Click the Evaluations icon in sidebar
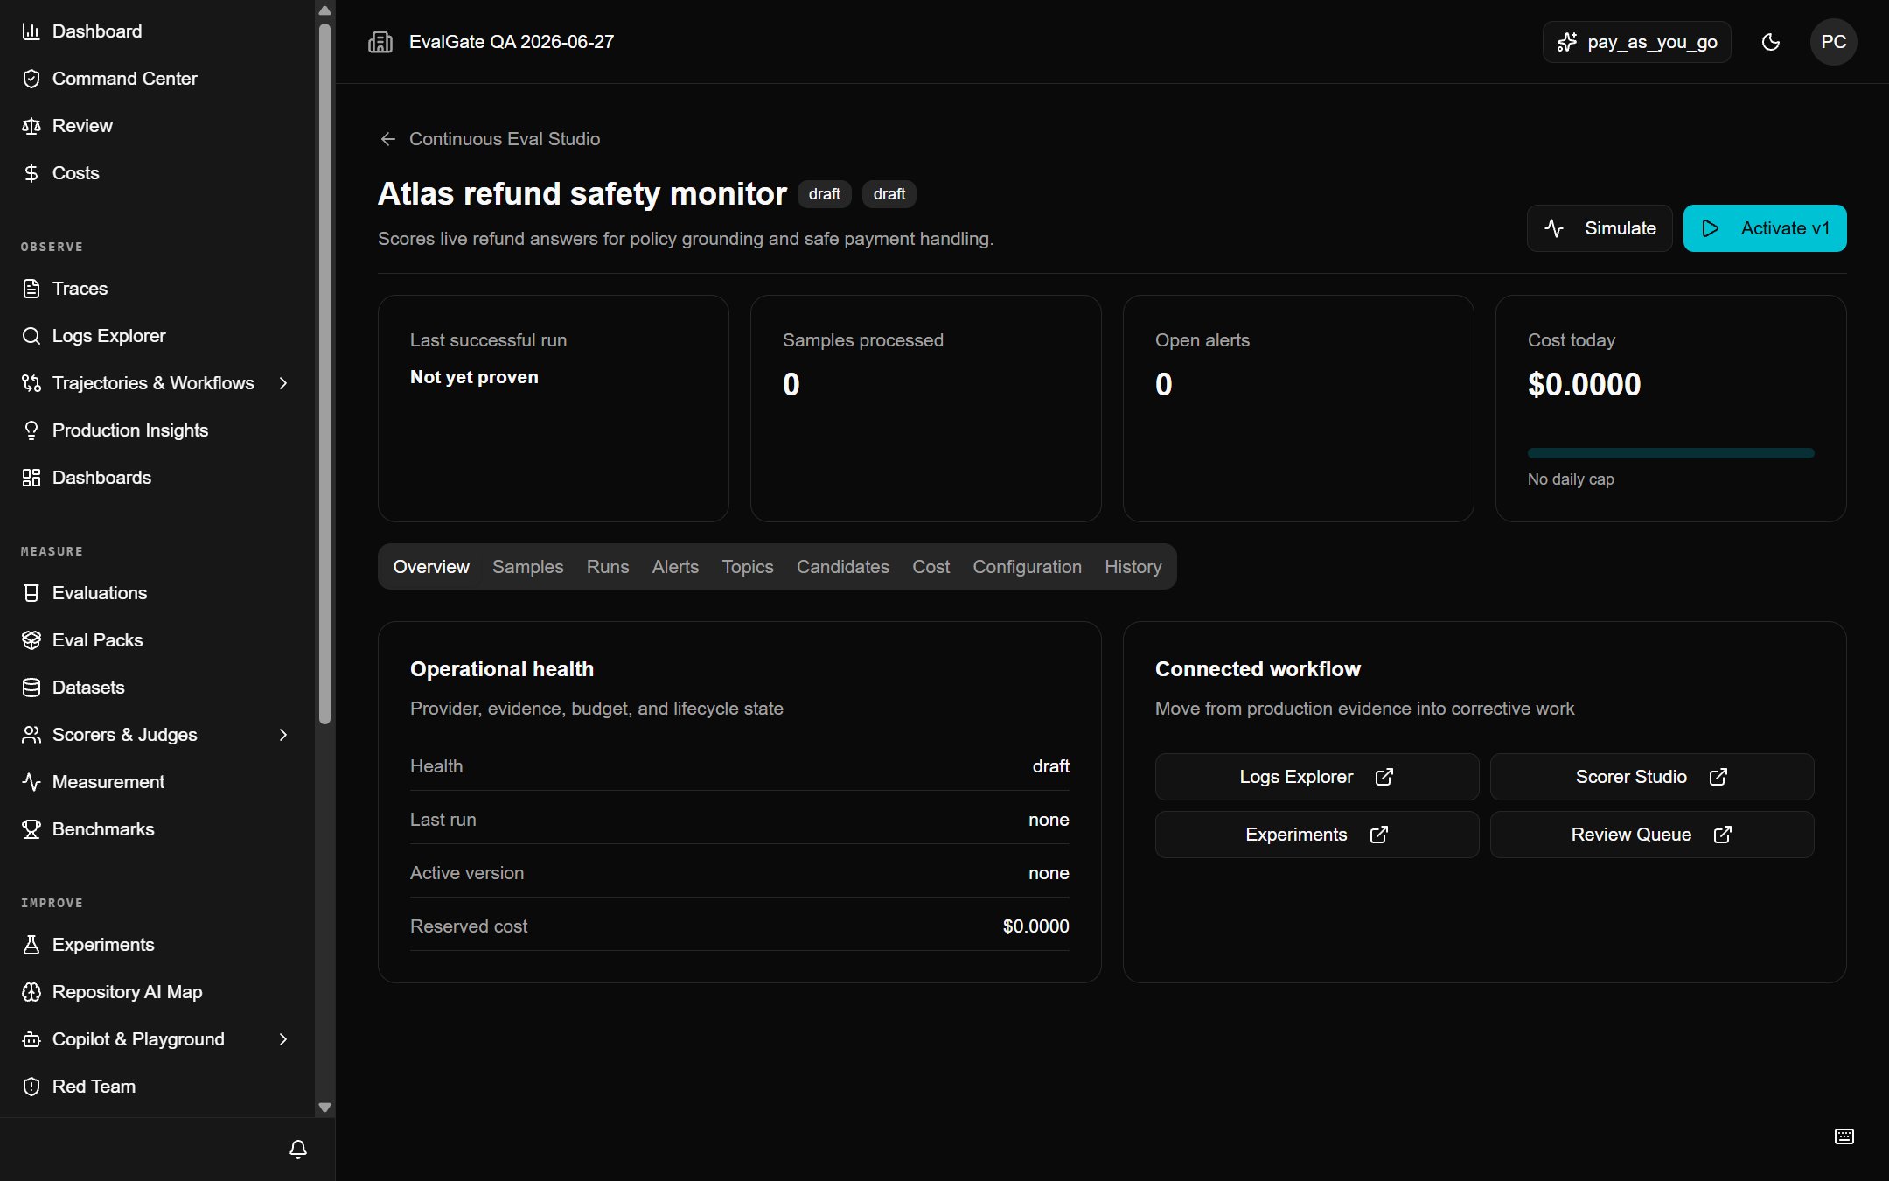This screenshot has width=1889, height=1181. click(x=31, y=593)
